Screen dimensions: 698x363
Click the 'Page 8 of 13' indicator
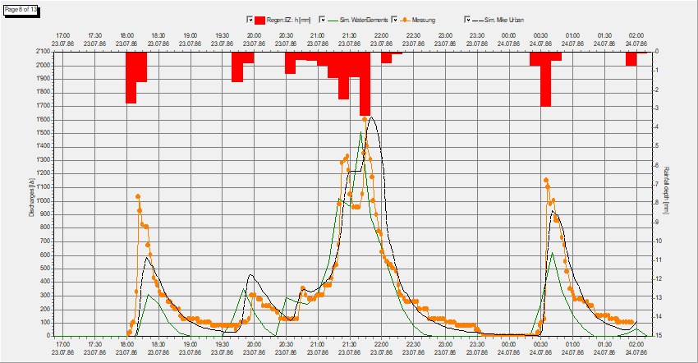tap(19, 8)
